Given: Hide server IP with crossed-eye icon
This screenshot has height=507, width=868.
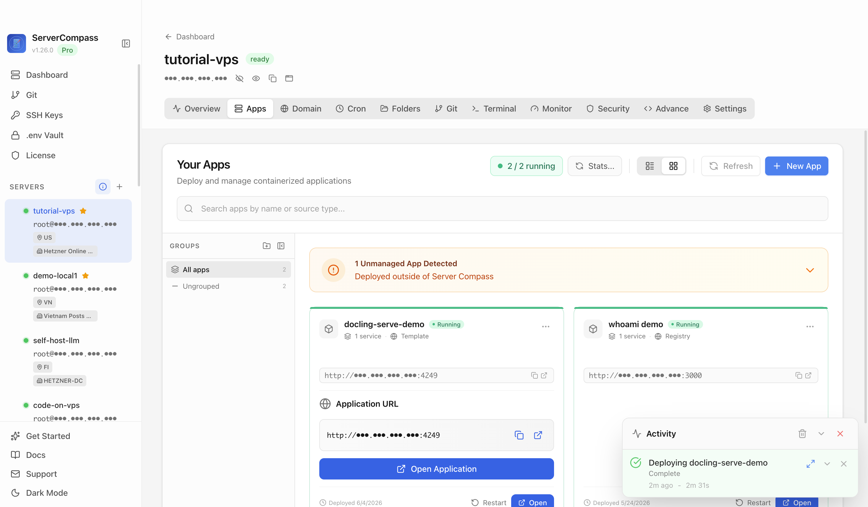Looking at the screenshot, I should click(239, 78).
